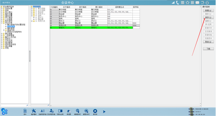Click the 新建(A) new button

(x=208, y=11)
